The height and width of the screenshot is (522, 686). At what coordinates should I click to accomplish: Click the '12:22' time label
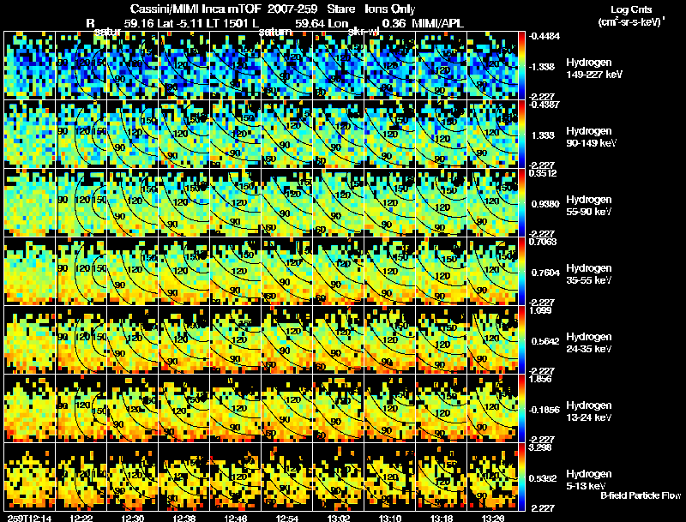point(81,519)
